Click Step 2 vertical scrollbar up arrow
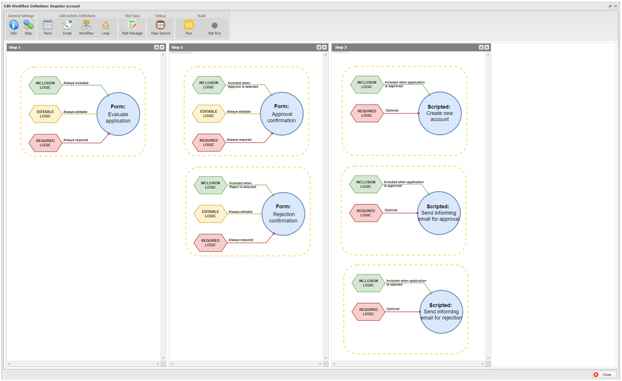Image resolution: width=622 pixels, height=381 pixels. 326,54
